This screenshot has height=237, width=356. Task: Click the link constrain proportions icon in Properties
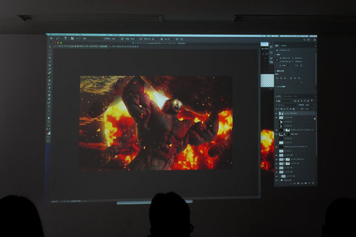pyautogui.click(x=277, y=60)
